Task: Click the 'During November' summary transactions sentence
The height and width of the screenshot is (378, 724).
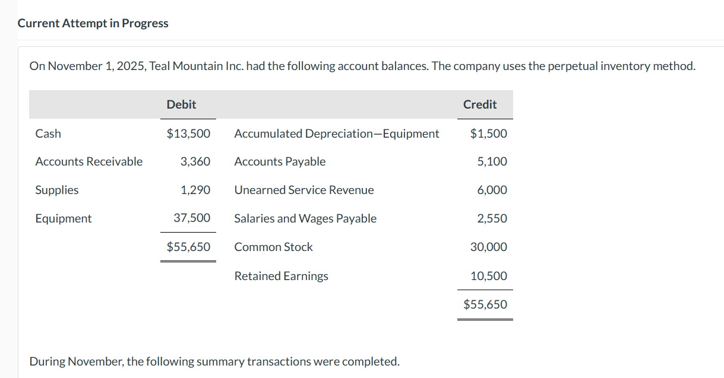Action: click(x=214, y=361)
